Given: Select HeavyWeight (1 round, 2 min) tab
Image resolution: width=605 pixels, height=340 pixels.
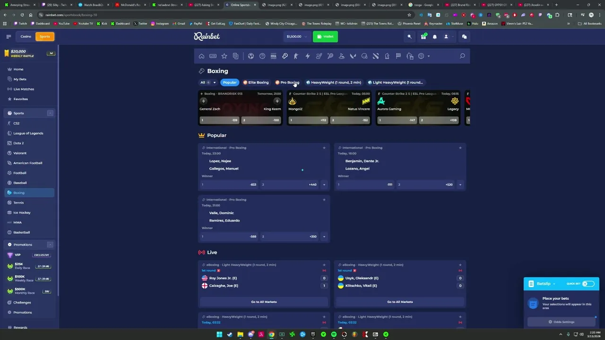Looking at the screenshot, I should [x=334, y=83].
